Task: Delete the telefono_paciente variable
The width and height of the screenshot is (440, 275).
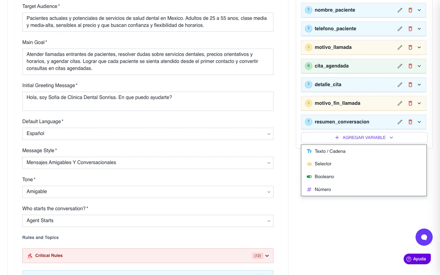Action: (410, 29)
